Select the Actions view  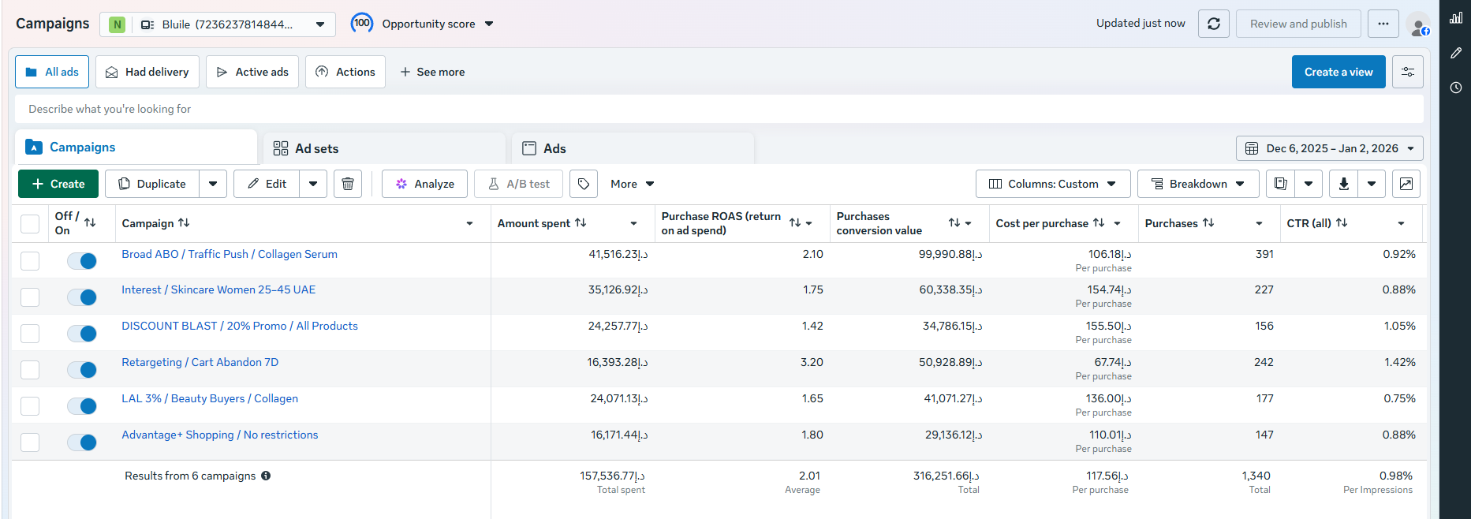[345, 72]
